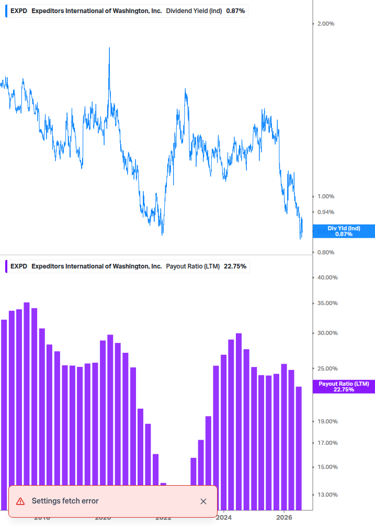Click the purple Payout Ratio (LTM) 22.75% axis tag
This screenshot has width=375, height=526.
pyautogui.click(x=344, y=386)
